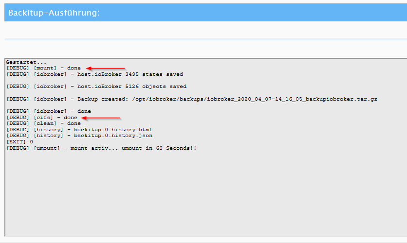The width and height of the screenshot is (407, 243).
Task: Click the Gestartet... log line
Action: [26, 62]
